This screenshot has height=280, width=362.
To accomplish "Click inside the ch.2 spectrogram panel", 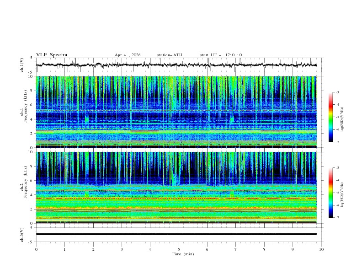I will coord(176,188).
